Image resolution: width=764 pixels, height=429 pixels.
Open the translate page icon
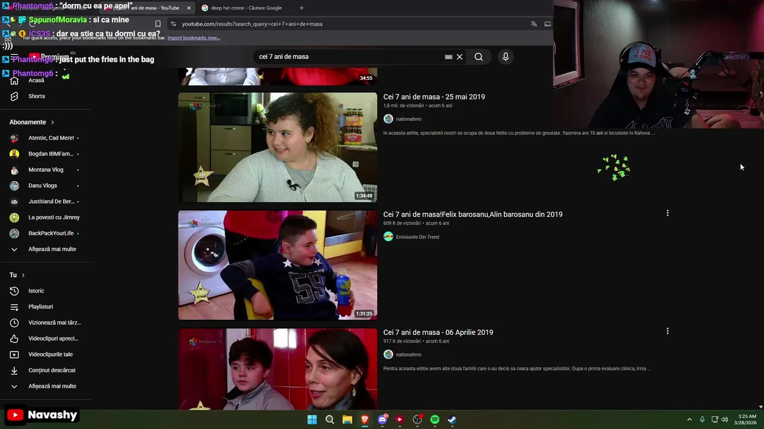tap(534, 24)
